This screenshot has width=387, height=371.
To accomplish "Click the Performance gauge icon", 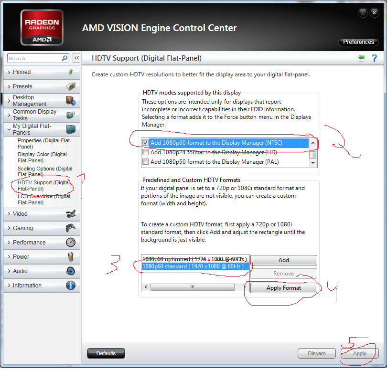I will click(x=71, y=243).
